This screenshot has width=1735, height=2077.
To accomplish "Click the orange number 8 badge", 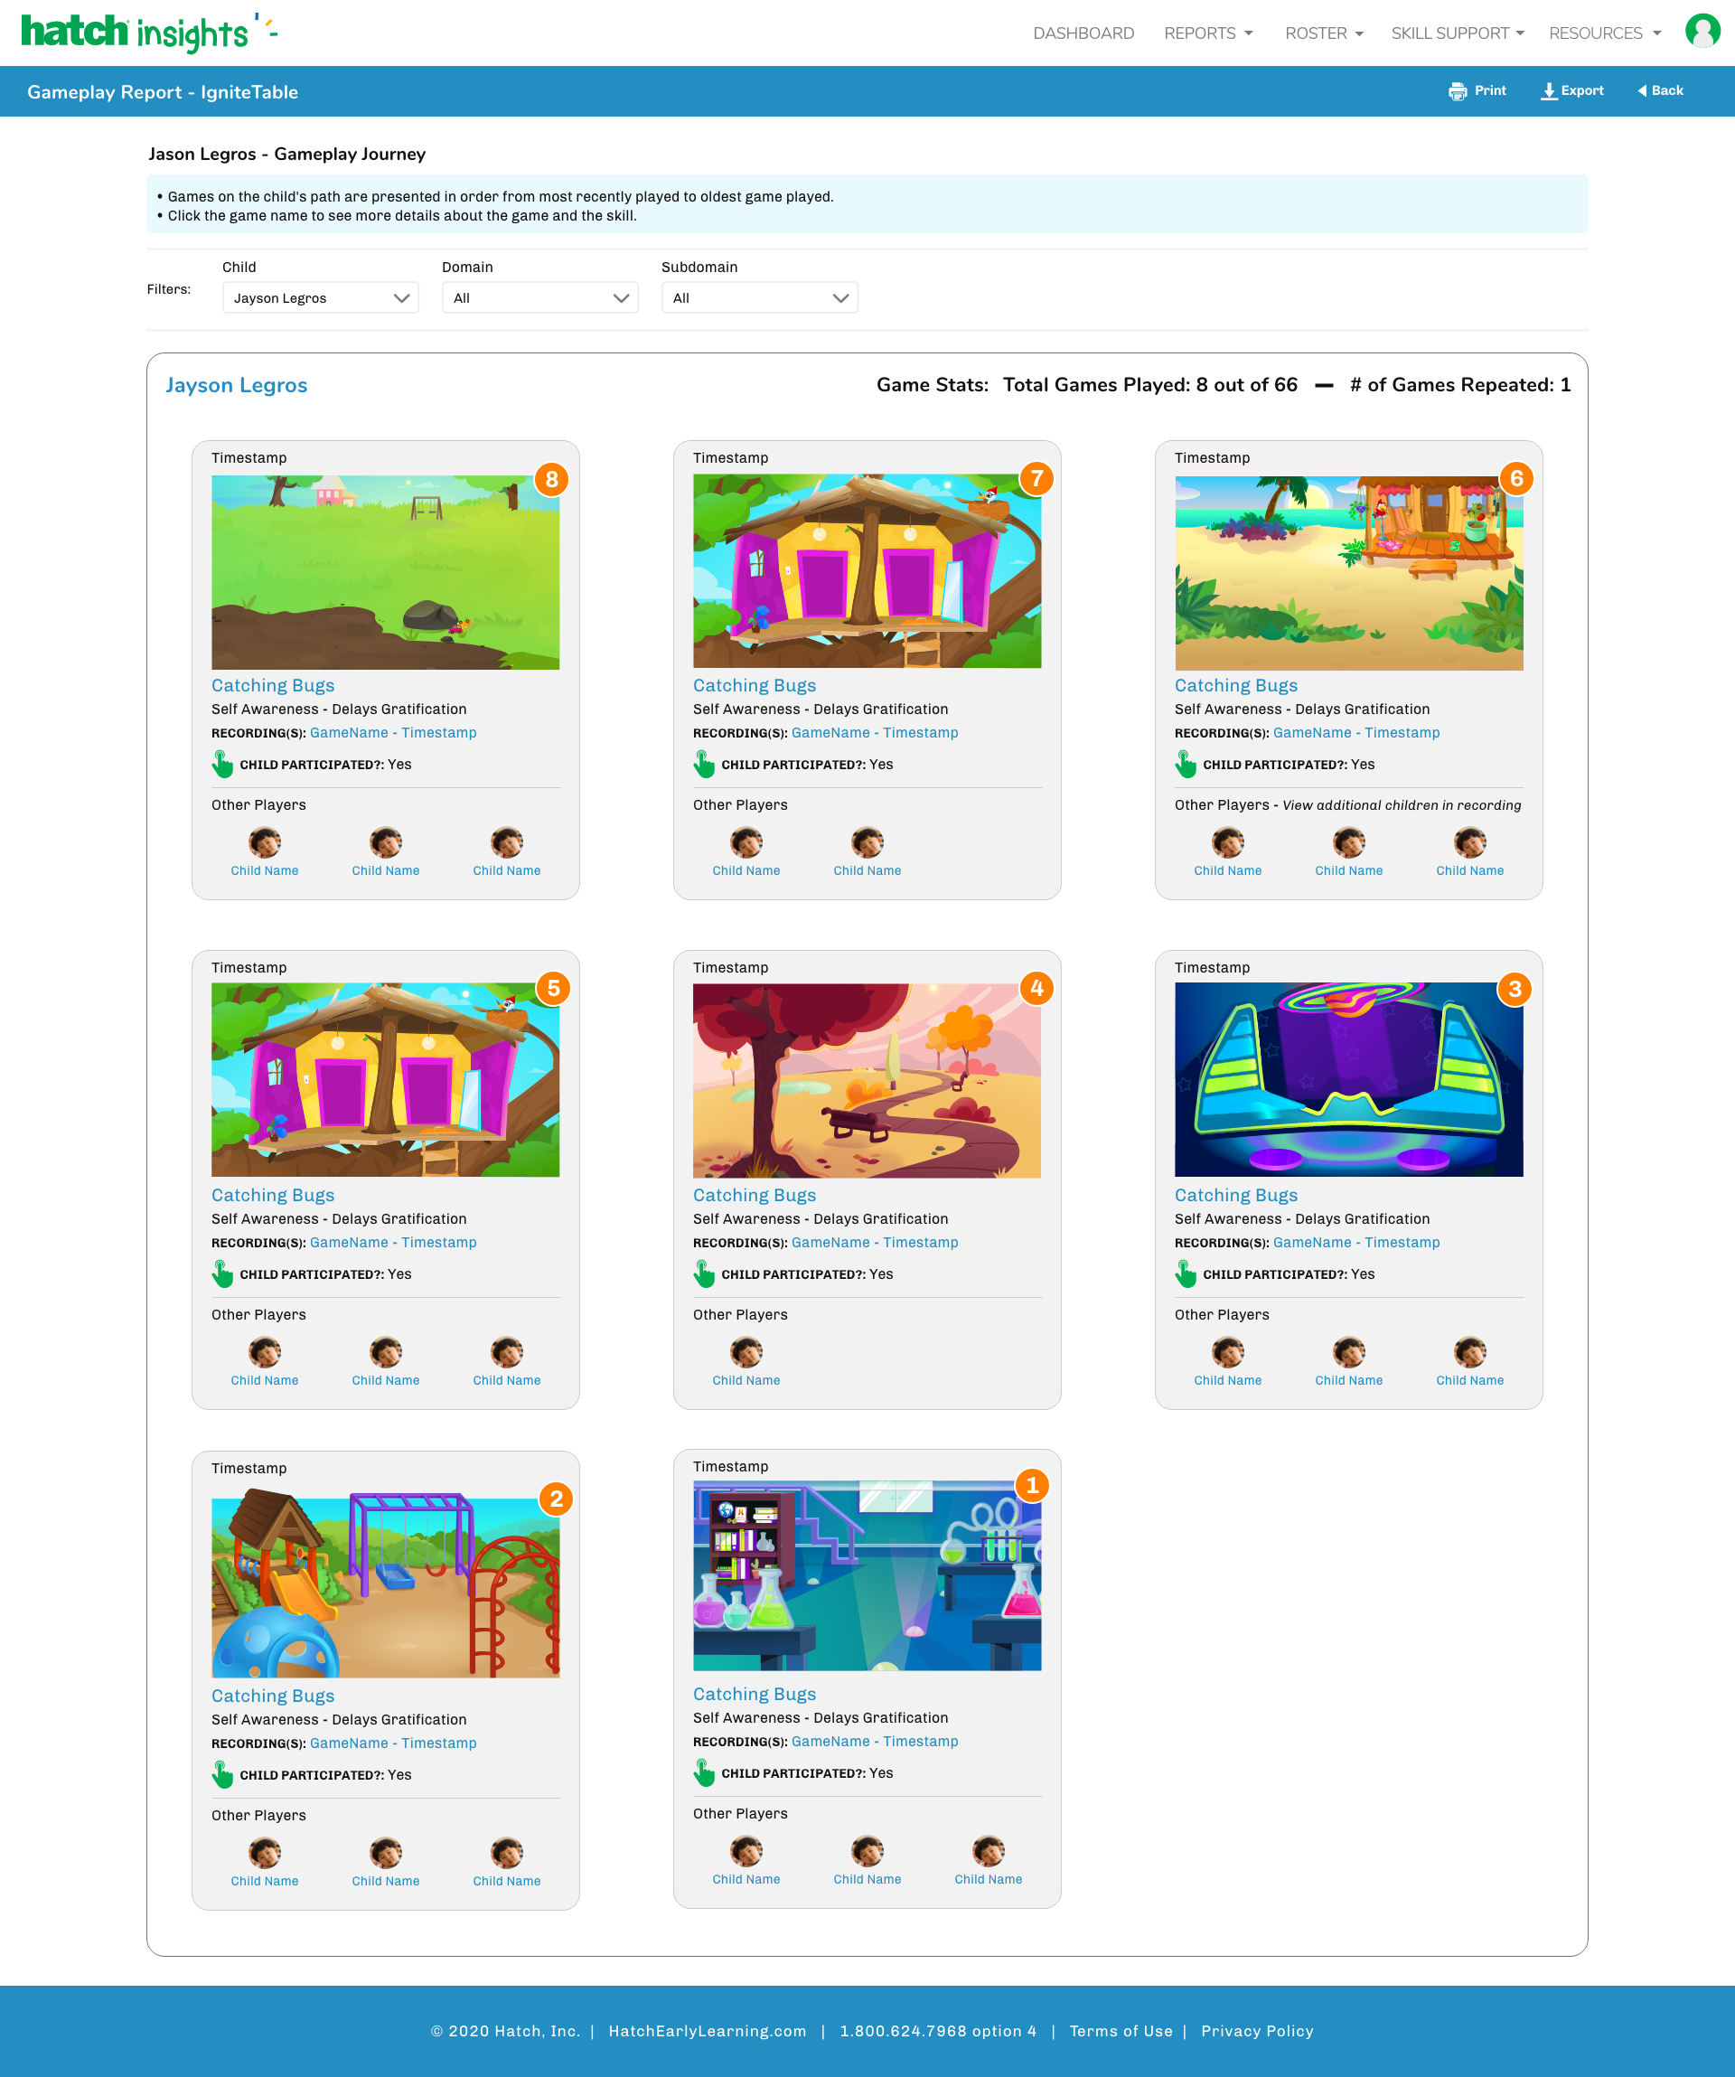I will point(551,480).
